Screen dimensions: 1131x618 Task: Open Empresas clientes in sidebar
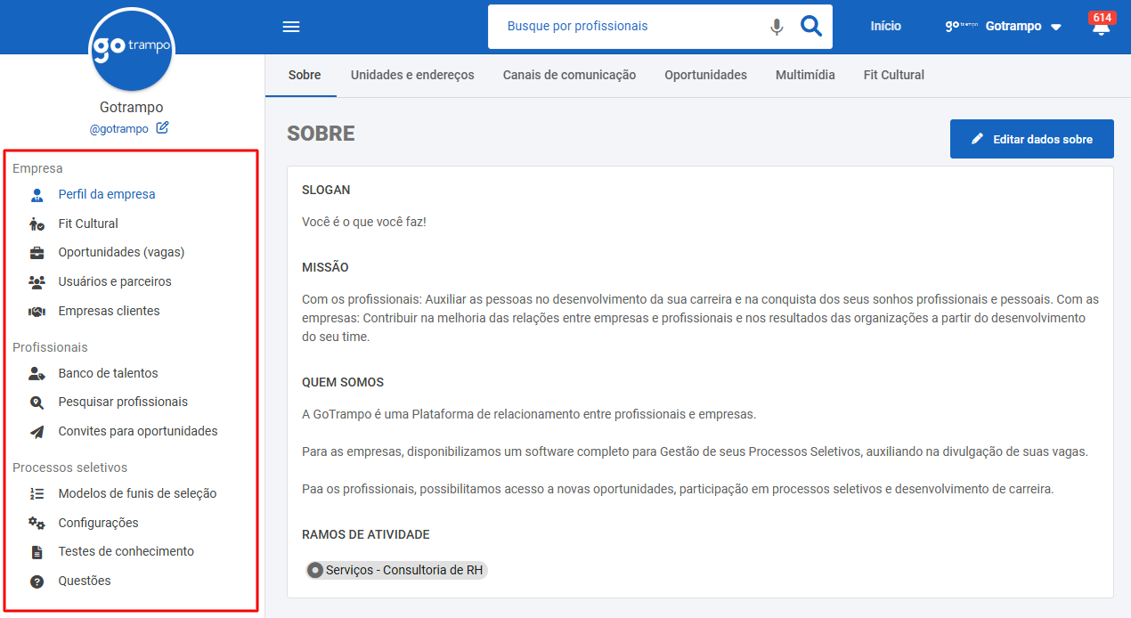[x=110, y=311]
